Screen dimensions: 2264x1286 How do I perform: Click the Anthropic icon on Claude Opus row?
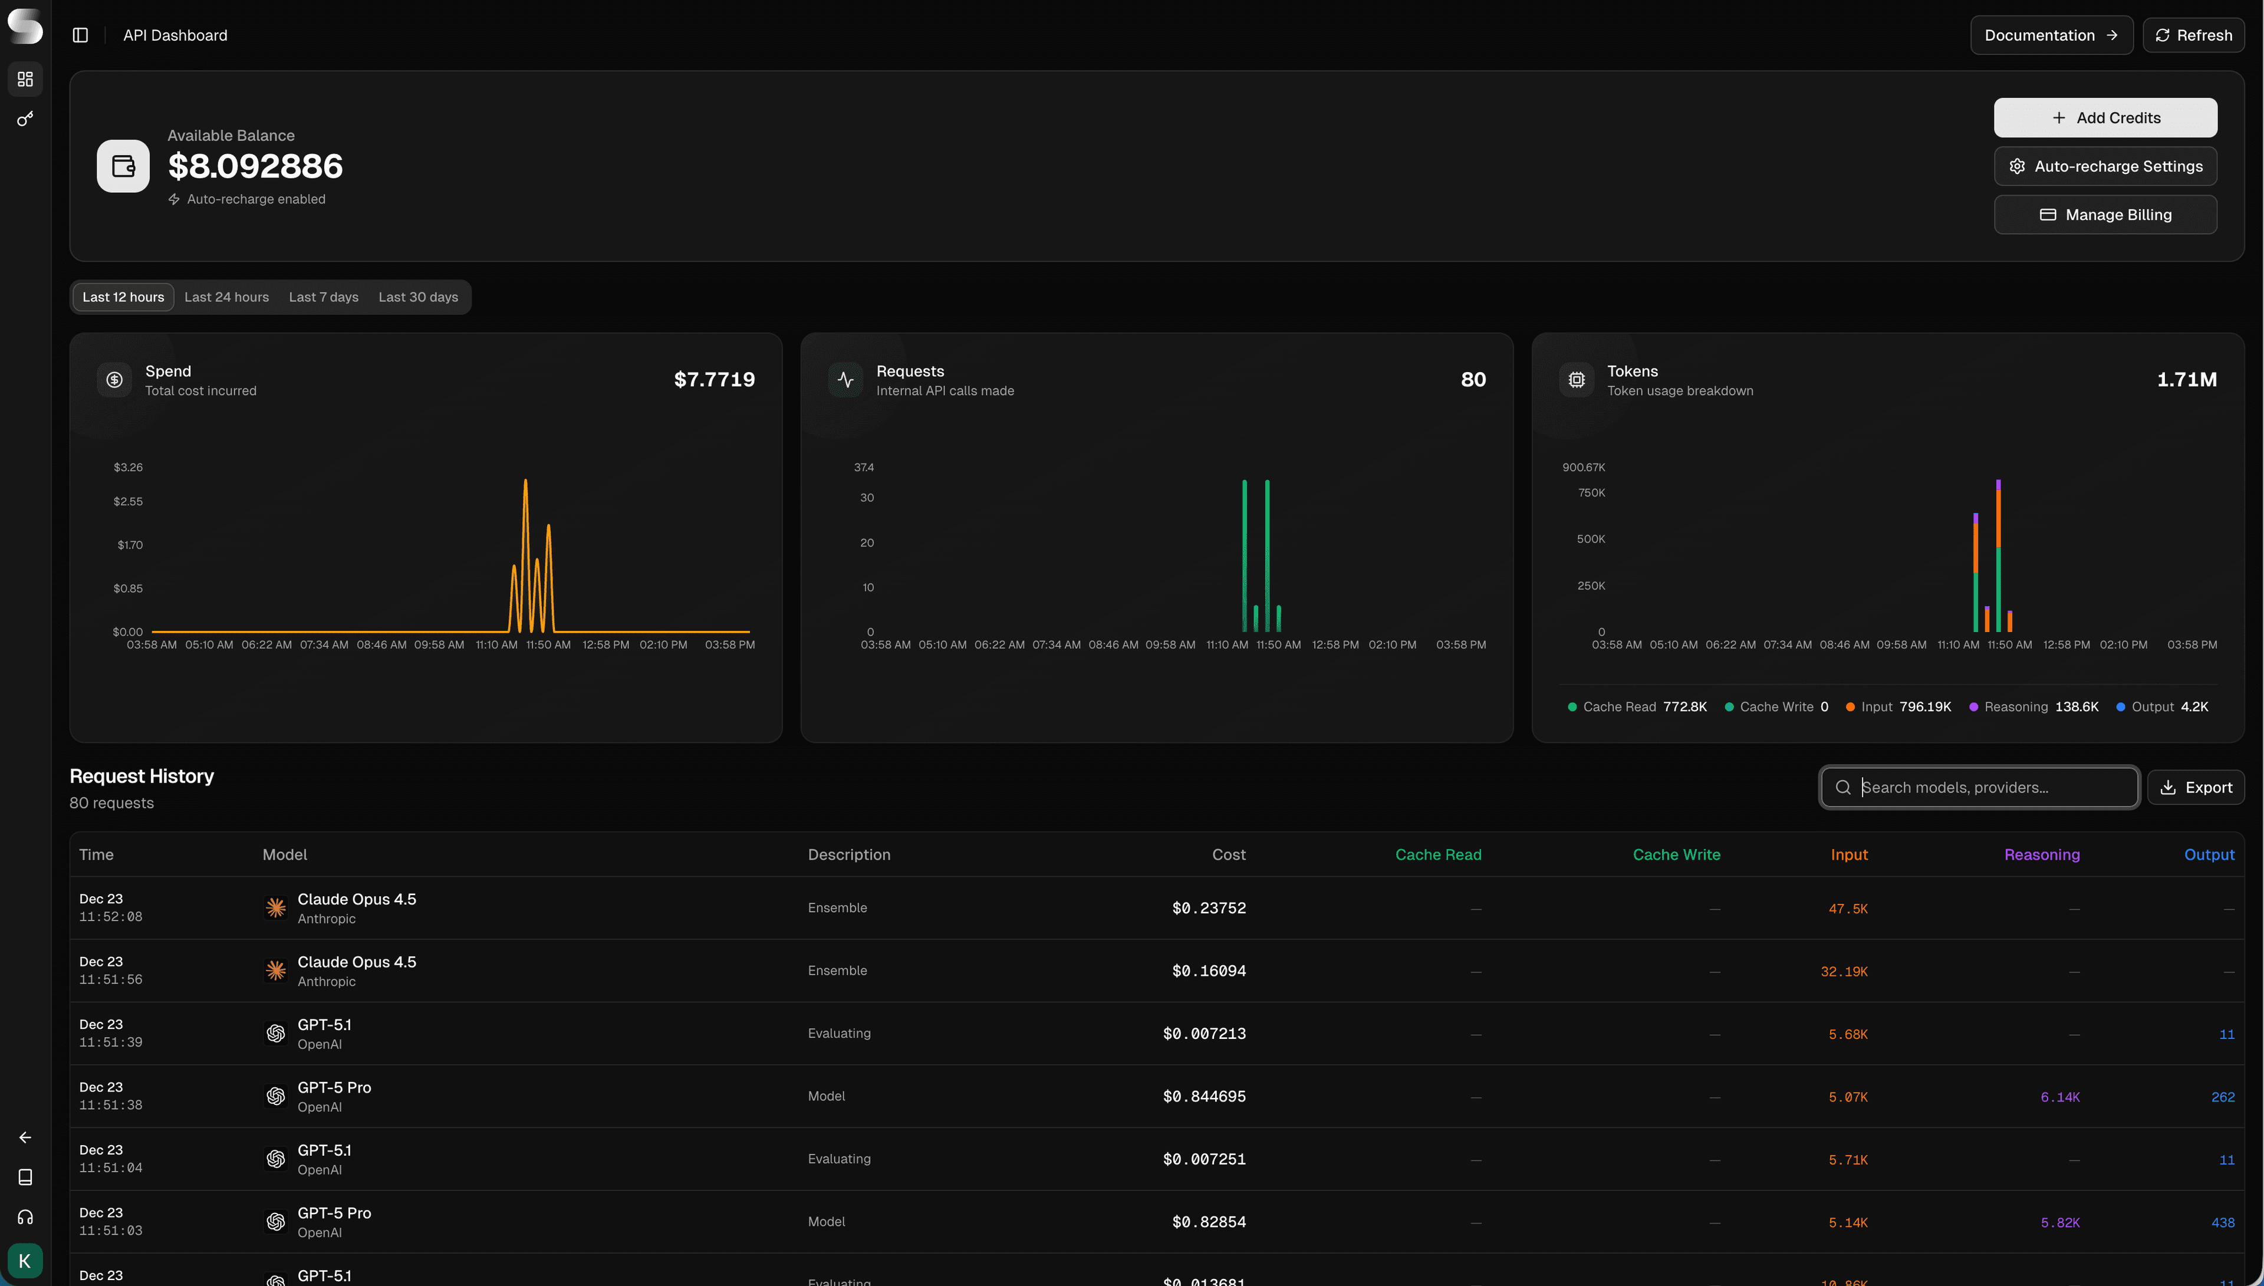click(275, 907)
